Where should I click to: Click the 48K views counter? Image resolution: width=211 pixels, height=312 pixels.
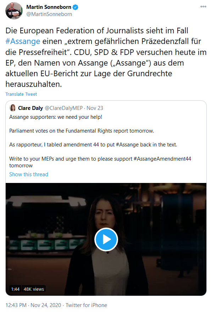pos(34,289)
